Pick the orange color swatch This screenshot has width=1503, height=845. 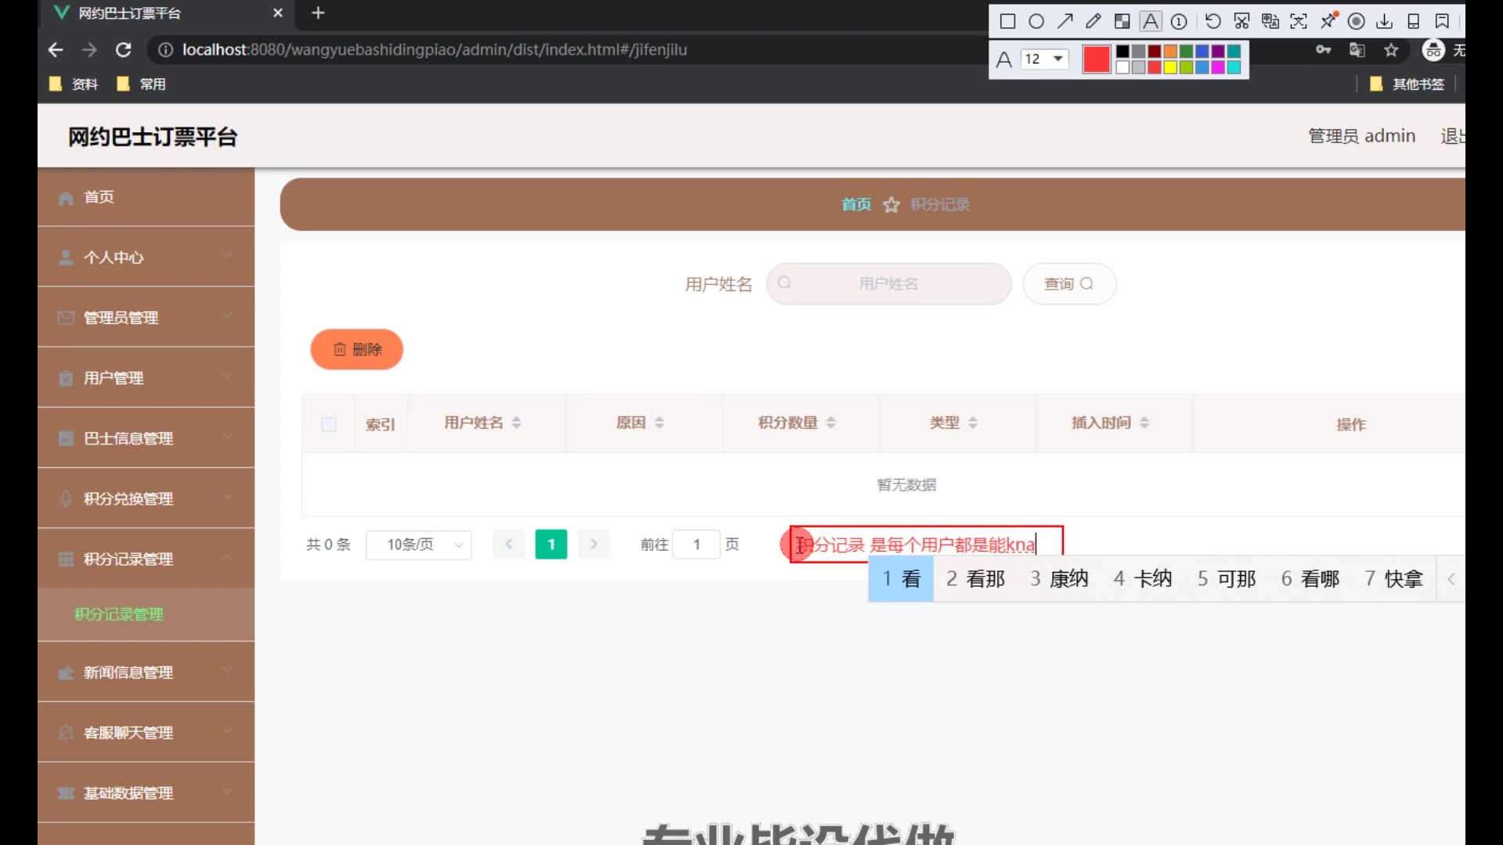click(x=1170, y=52)
